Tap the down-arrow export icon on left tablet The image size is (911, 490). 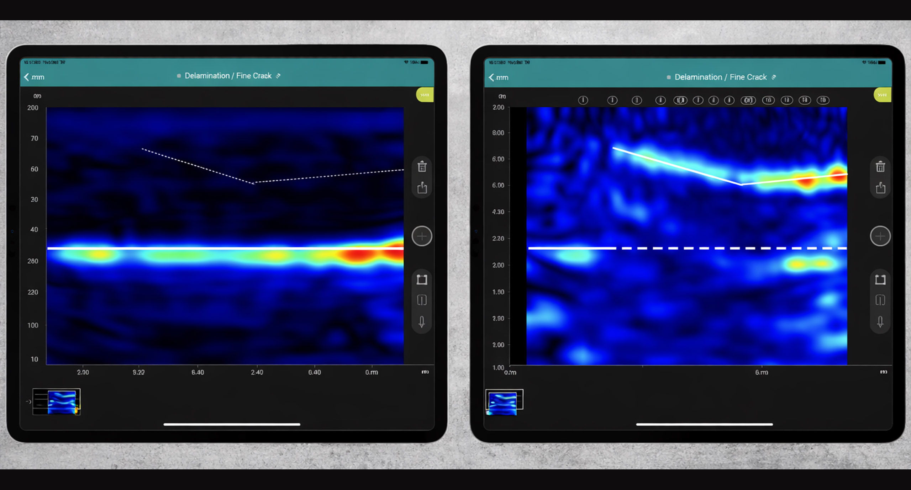[x=422, y=322]
